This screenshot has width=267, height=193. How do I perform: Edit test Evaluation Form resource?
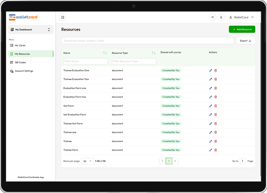click(211, 115)
